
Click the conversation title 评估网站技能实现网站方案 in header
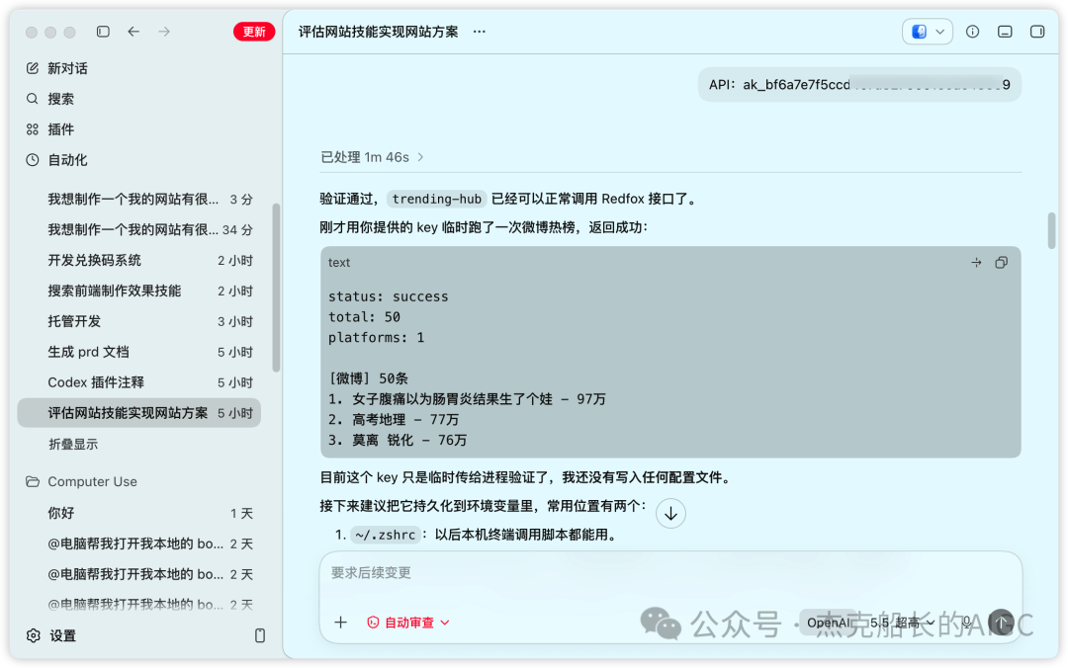378,32
